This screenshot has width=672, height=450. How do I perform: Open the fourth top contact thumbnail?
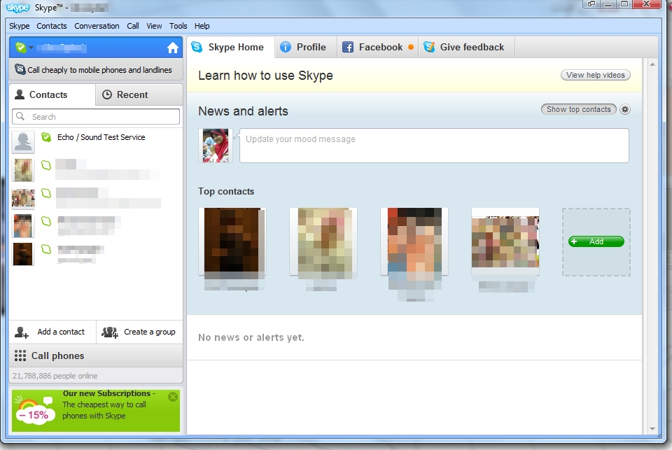pyautogui.click(x=505, y=241)
